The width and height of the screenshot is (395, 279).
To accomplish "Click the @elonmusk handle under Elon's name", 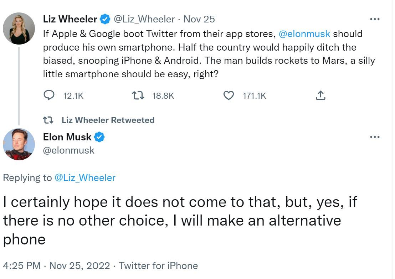I will [x=69, y=150].
